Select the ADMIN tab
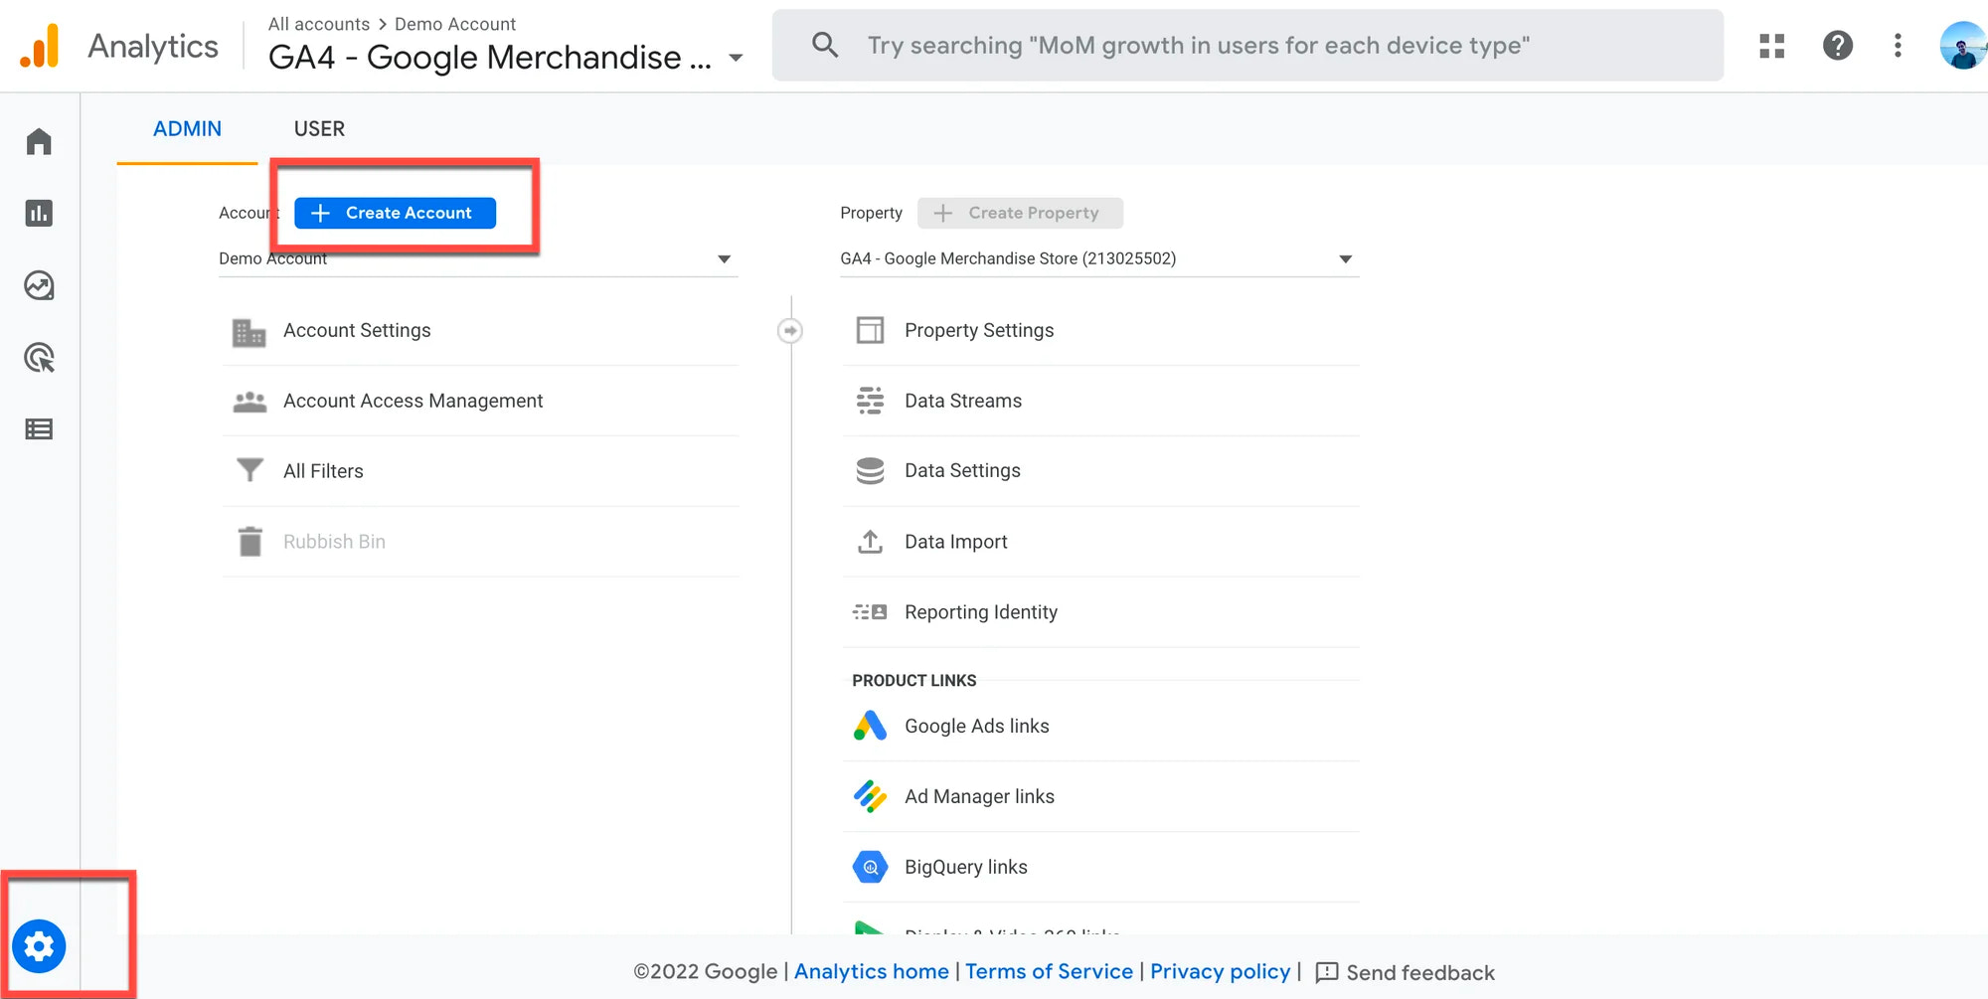 tap(187, 129)
